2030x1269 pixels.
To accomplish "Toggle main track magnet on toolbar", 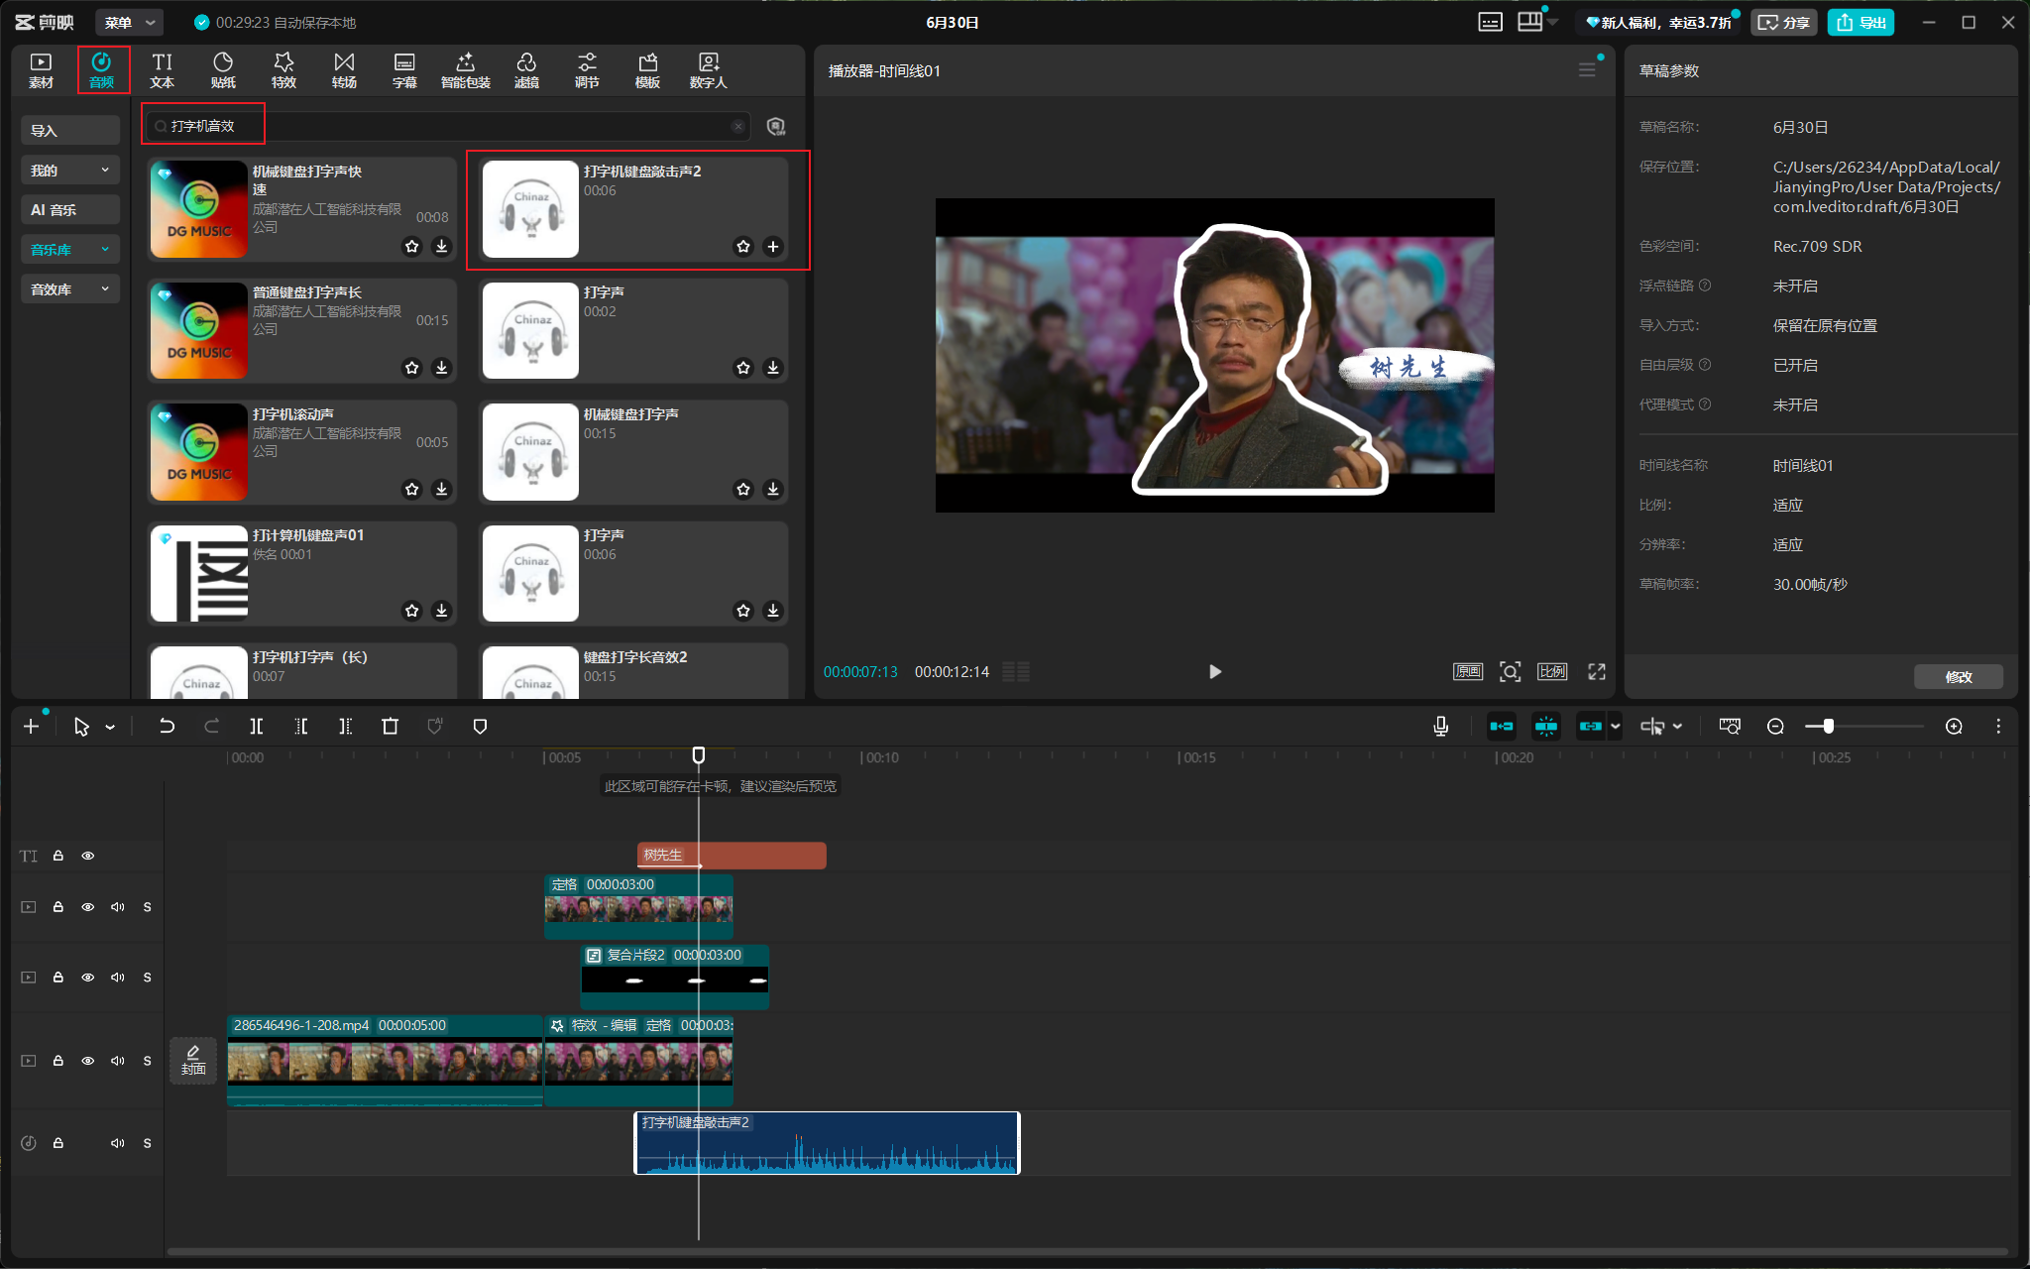I will point(1502,727).
